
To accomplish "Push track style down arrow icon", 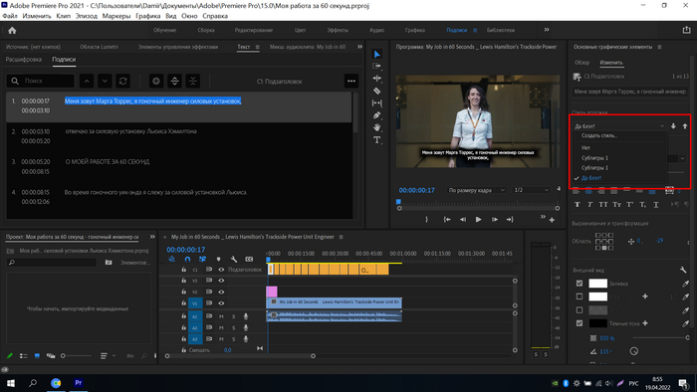I will click(x=673, y=126).
